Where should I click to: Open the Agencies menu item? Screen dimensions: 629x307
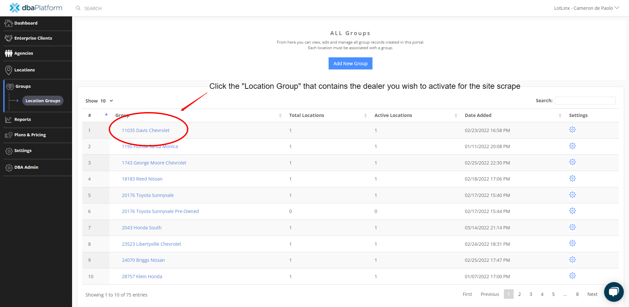(24, 53)
